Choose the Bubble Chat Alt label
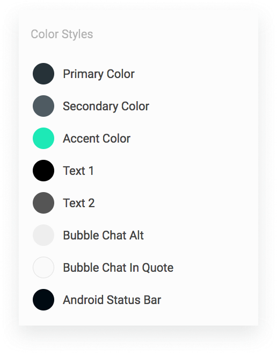The width and height of the screenshot is (277, 353). pyautogui.click(x=104, y=235)
